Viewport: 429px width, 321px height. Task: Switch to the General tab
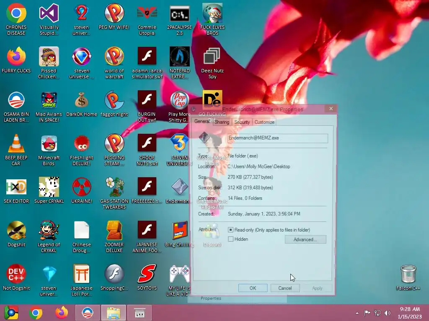click(x=202, y=122)
